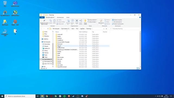Create a Nowy folder via ribbon icon
This screenshot has height=98, width=174.
coord(85,21)
